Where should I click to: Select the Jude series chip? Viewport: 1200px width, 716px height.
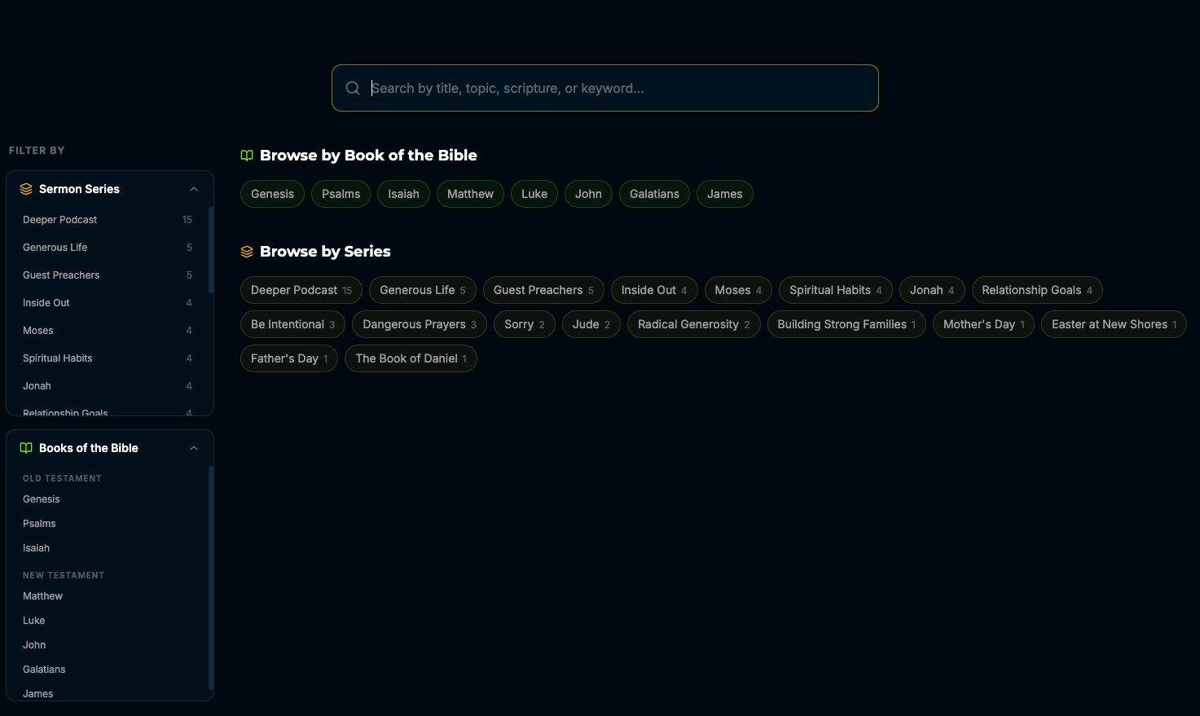coord(591,324)
